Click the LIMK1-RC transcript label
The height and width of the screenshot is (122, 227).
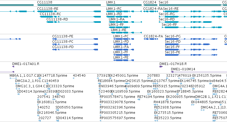tap(114, 9)
